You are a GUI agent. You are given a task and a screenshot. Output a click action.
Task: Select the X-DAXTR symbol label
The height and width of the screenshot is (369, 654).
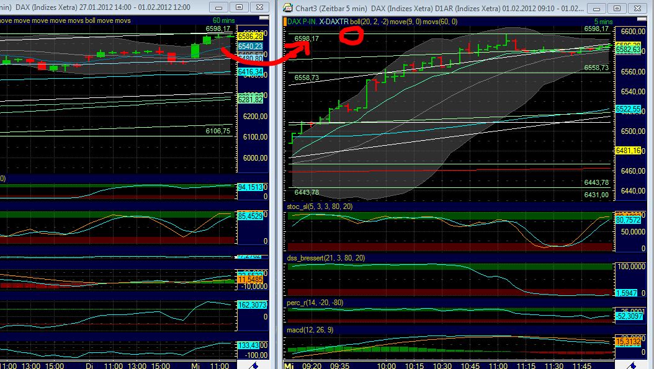(x=333, y=21)
